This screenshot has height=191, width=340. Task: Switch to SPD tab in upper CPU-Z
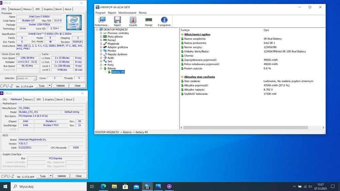[38, 9]
